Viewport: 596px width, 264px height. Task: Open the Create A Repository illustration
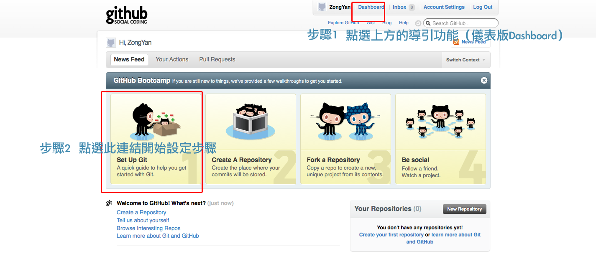click(x=250, y=122)
